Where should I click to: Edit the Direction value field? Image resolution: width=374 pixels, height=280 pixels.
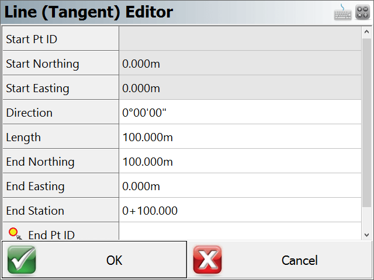pyautogui.click(x=240, y=112)
